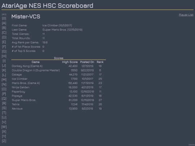Filter players by letter [K]
The width and height of the screenshot is (195, 146).
4,70
